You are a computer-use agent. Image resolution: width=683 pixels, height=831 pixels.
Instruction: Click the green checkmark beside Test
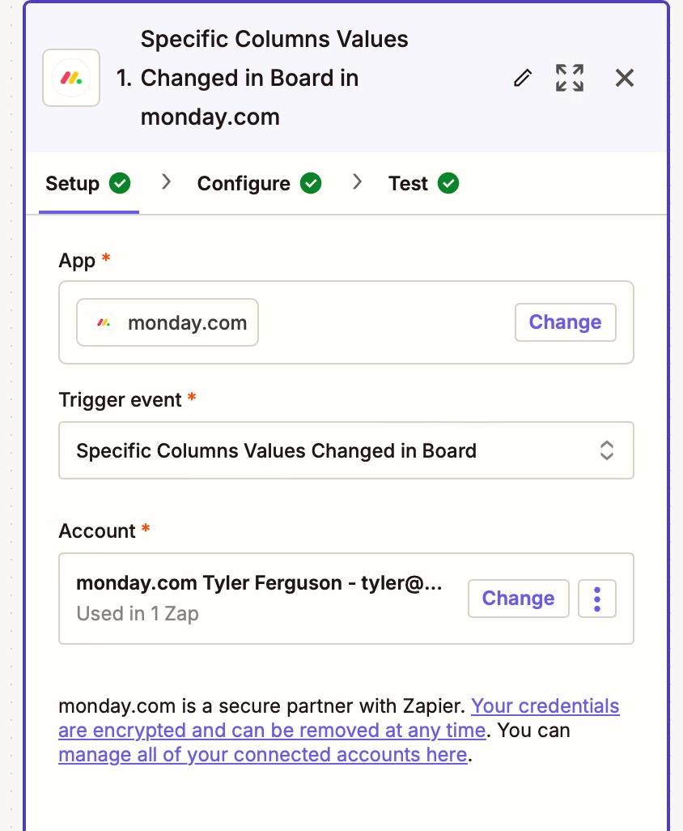coord(448,183)
